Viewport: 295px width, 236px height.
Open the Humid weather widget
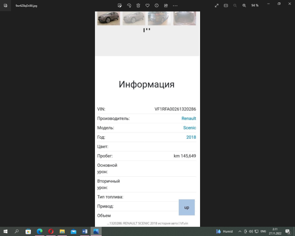225,231
